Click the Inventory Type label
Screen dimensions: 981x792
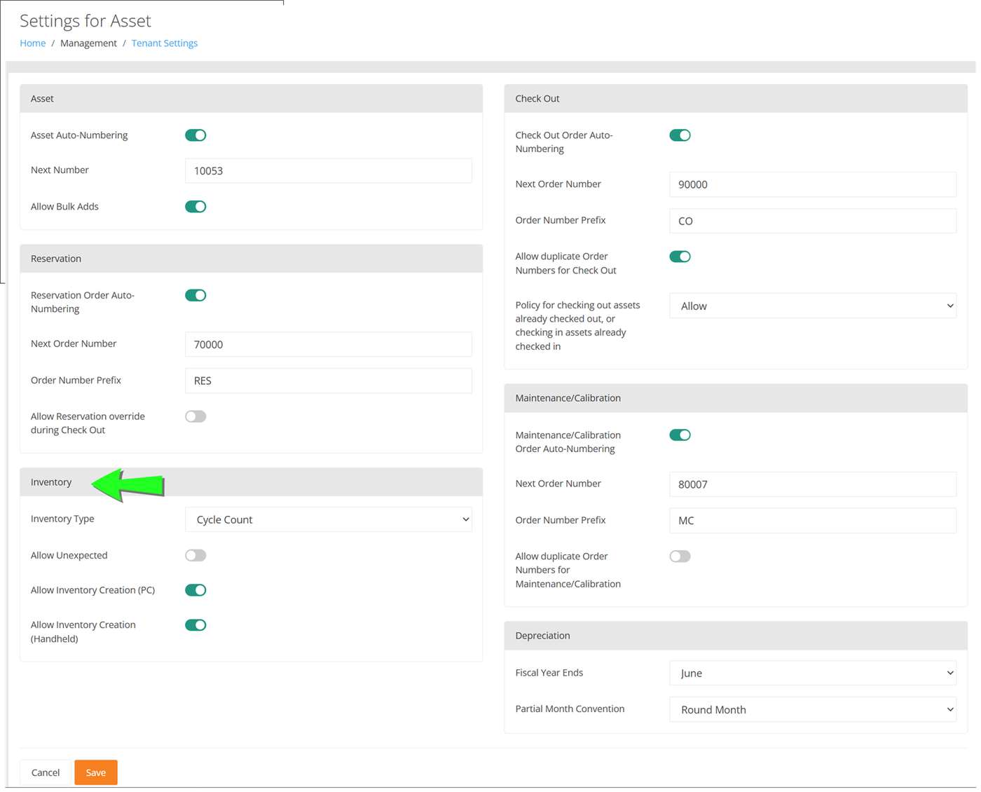tap(62, 519)
